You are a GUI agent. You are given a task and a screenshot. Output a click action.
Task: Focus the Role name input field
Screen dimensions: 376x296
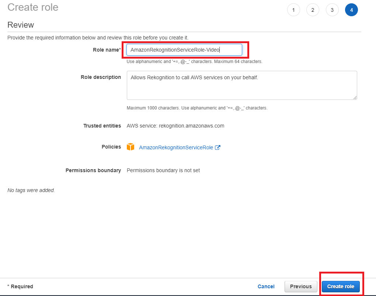[x=184, y=50]
